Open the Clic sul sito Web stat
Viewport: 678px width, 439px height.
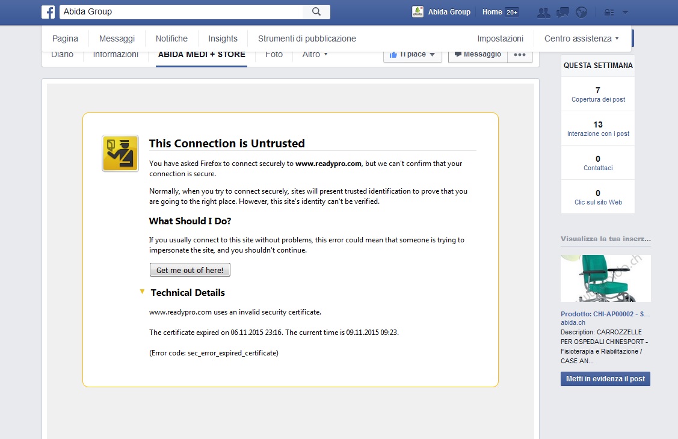598,197
